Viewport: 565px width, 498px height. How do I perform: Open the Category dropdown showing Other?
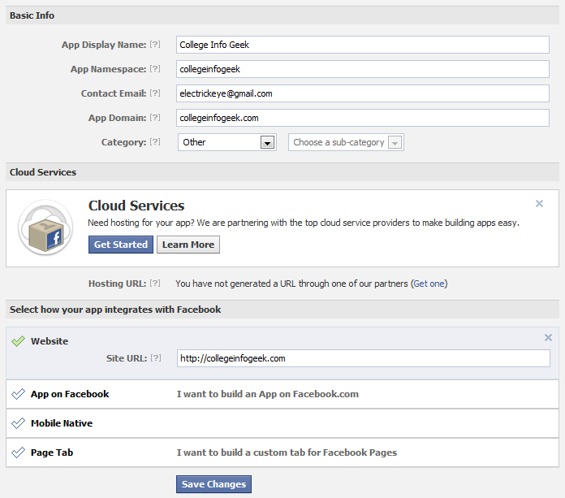tap(227, 142)
